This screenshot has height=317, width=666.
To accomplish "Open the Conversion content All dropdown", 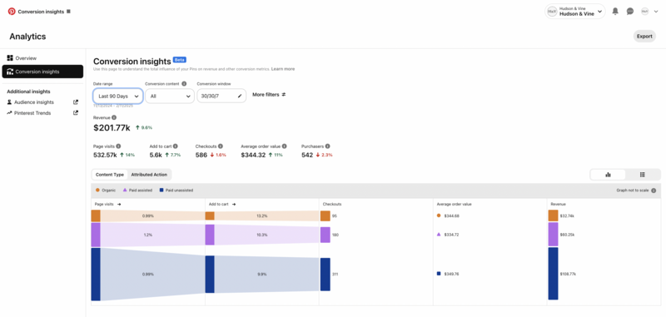I will tap(170, 97).
